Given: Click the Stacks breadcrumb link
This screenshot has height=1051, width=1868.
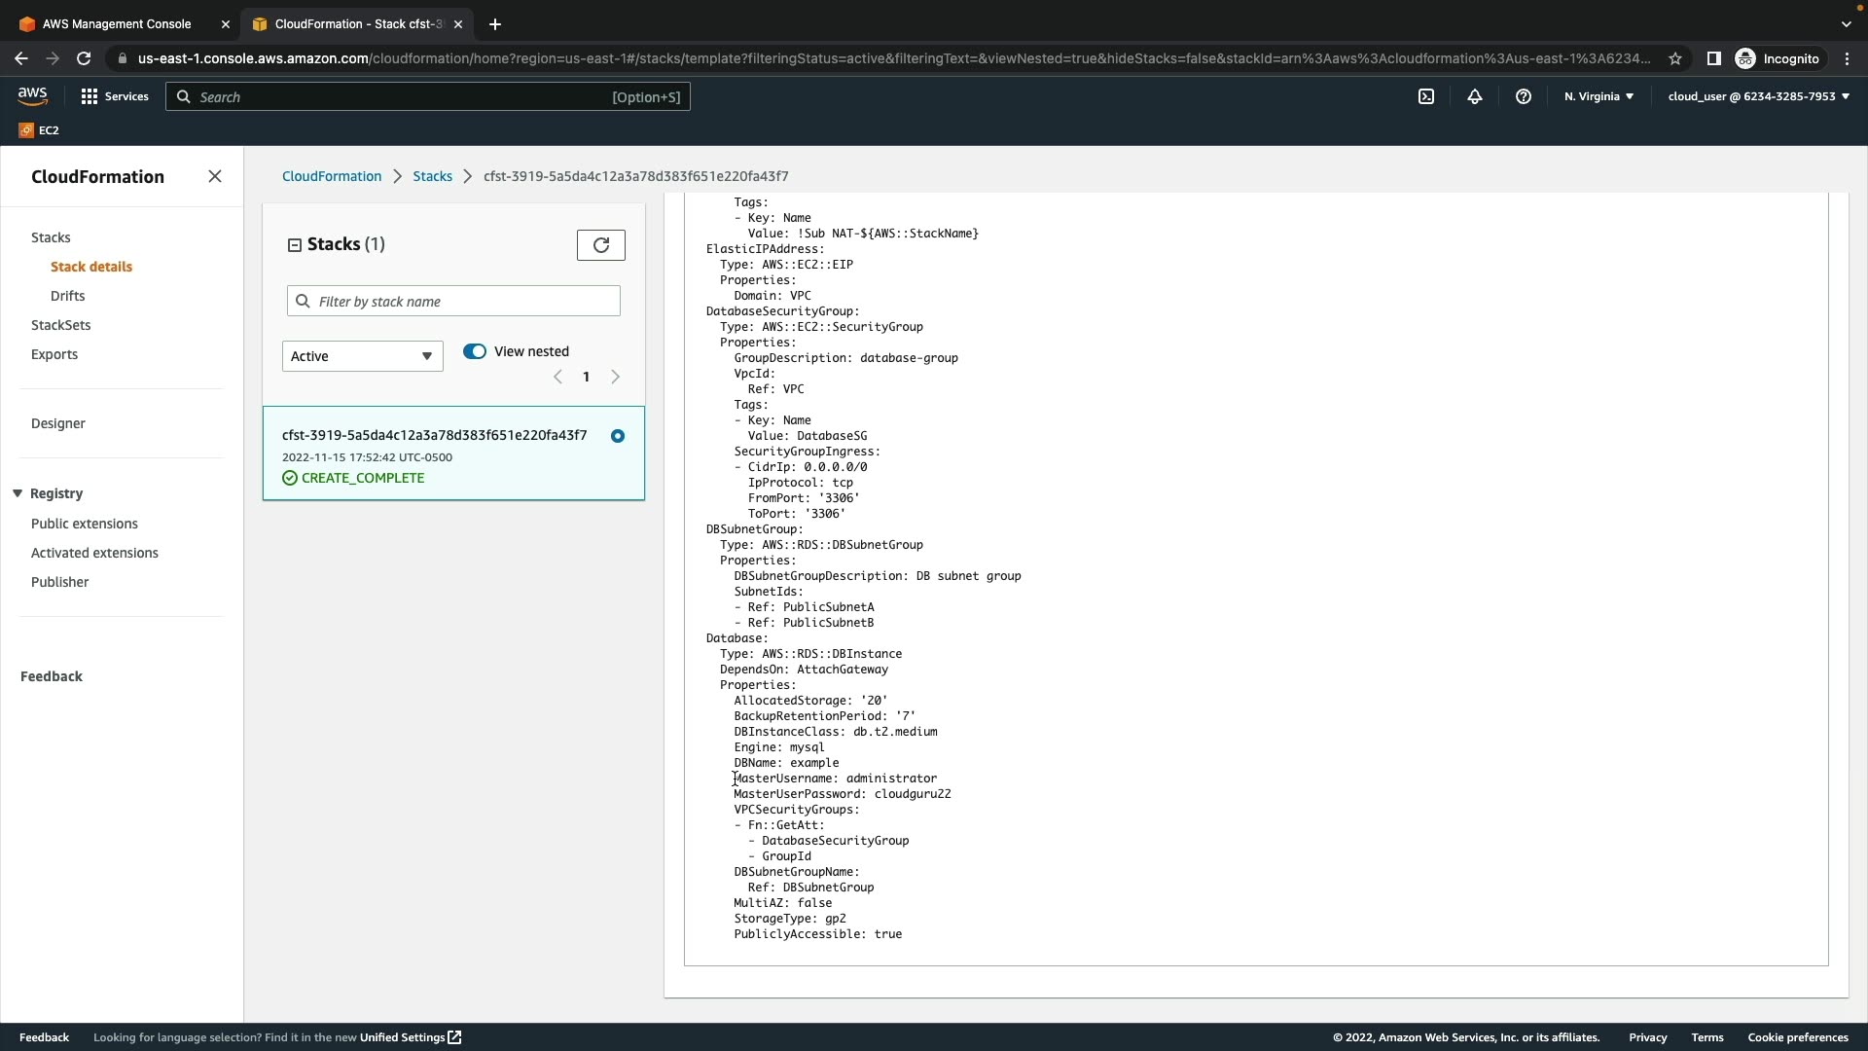Looking at the screenshot, I should click(x=432, y=176).
